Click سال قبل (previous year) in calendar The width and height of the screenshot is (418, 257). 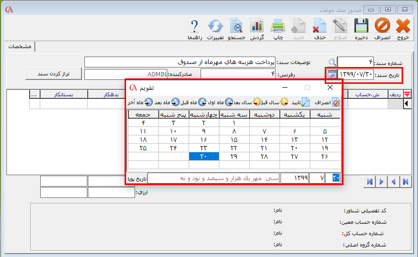point(275,102)
